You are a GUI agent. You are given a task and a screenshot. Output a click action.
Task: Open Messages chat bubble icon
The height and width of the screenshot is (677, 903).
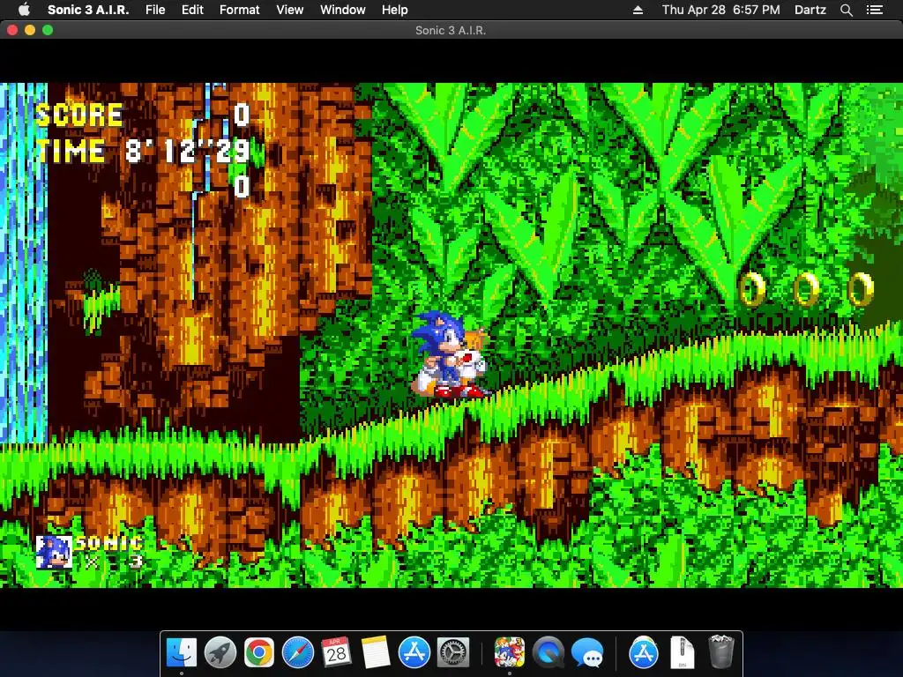586,652
